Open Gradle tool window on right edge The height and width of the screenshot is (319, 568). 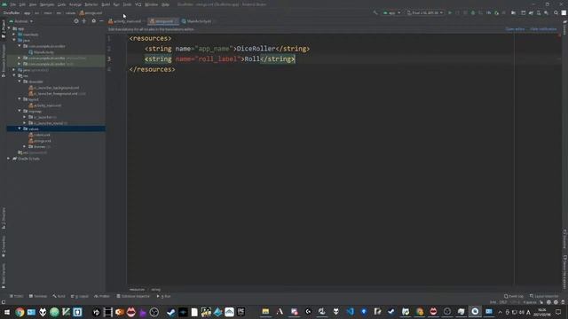pyautogui.click(x=564, y=27)
